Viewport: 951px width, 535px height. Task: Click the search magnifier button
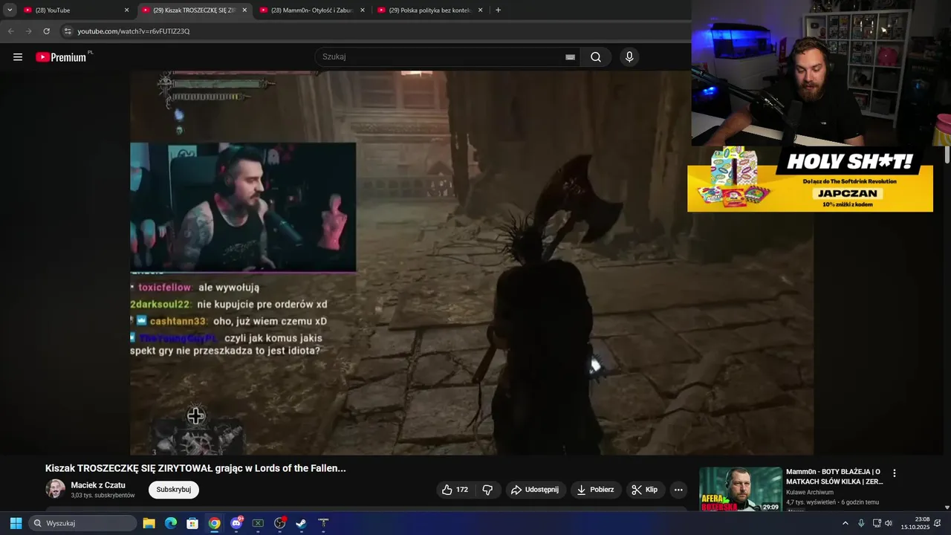click(x=596, y=57)
